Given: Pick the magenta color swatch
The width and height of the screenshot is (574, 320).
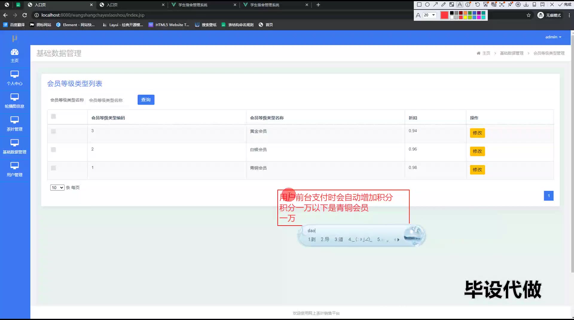Looking at the screenshot, I should point(479,17).
